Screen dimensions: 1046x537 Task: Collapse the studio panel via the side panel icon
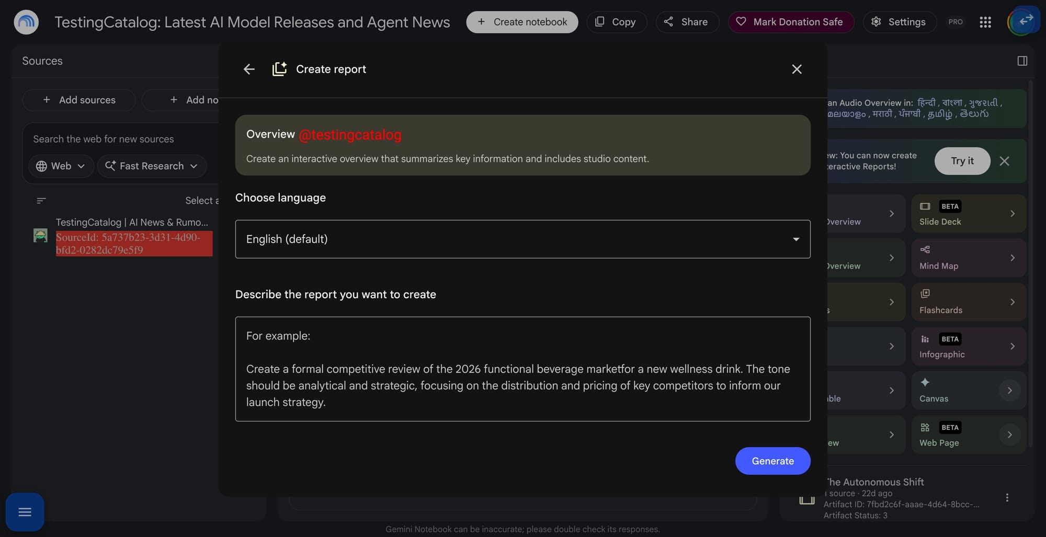(1022, 61)
